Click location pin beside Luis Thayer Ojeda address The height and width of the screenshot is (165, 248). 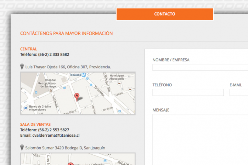point(22,67)
